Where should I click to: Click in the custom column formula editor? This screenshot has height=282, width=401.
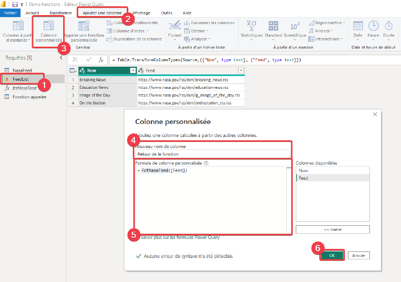(211, 200)
